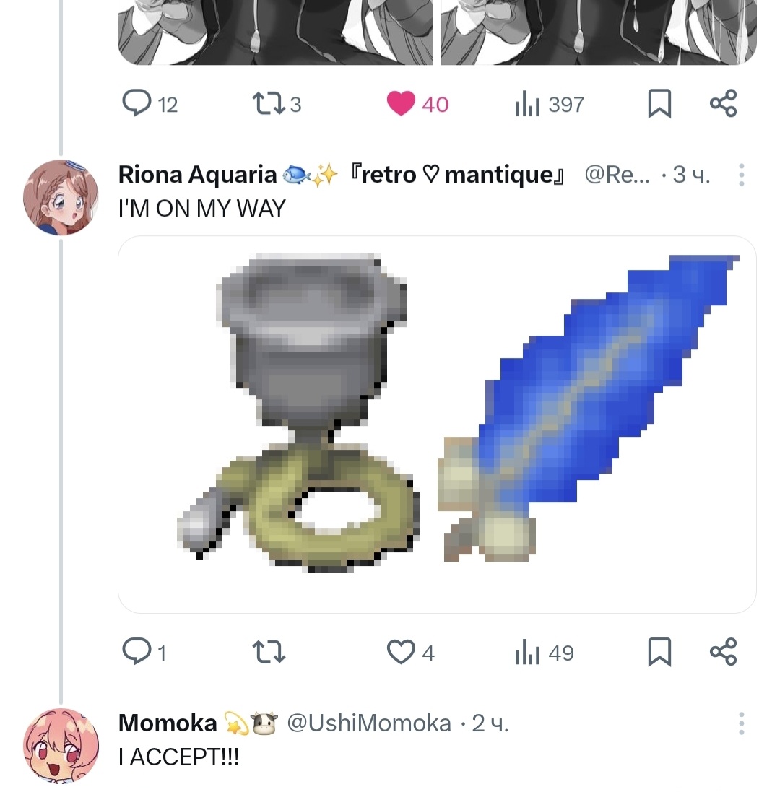The height and width of the screenshot is (792, 780).
Task: Like Riona's tweet with 4 likes
Action: (410, 652)
